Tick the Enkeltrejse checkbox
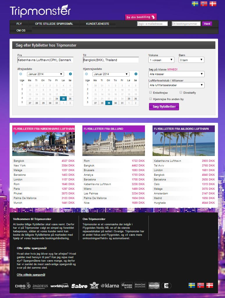The width and height of the screenshot is (225, 298). click(x=150, y=93)
